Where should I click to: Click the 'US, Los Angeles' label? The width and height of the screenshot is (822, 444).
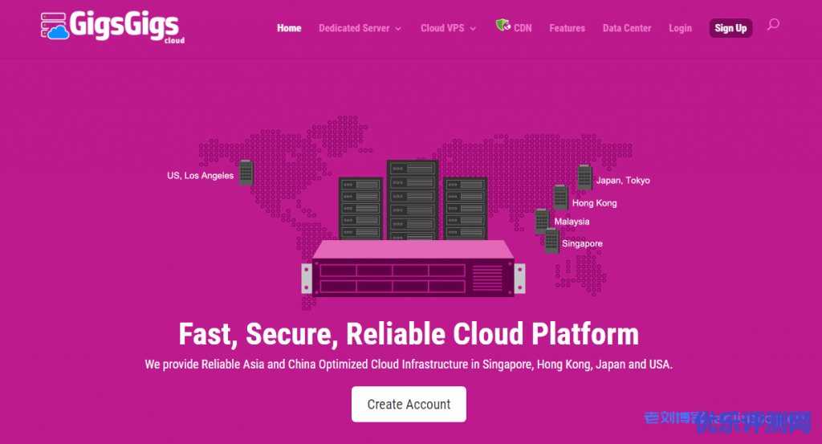[200, 176]
